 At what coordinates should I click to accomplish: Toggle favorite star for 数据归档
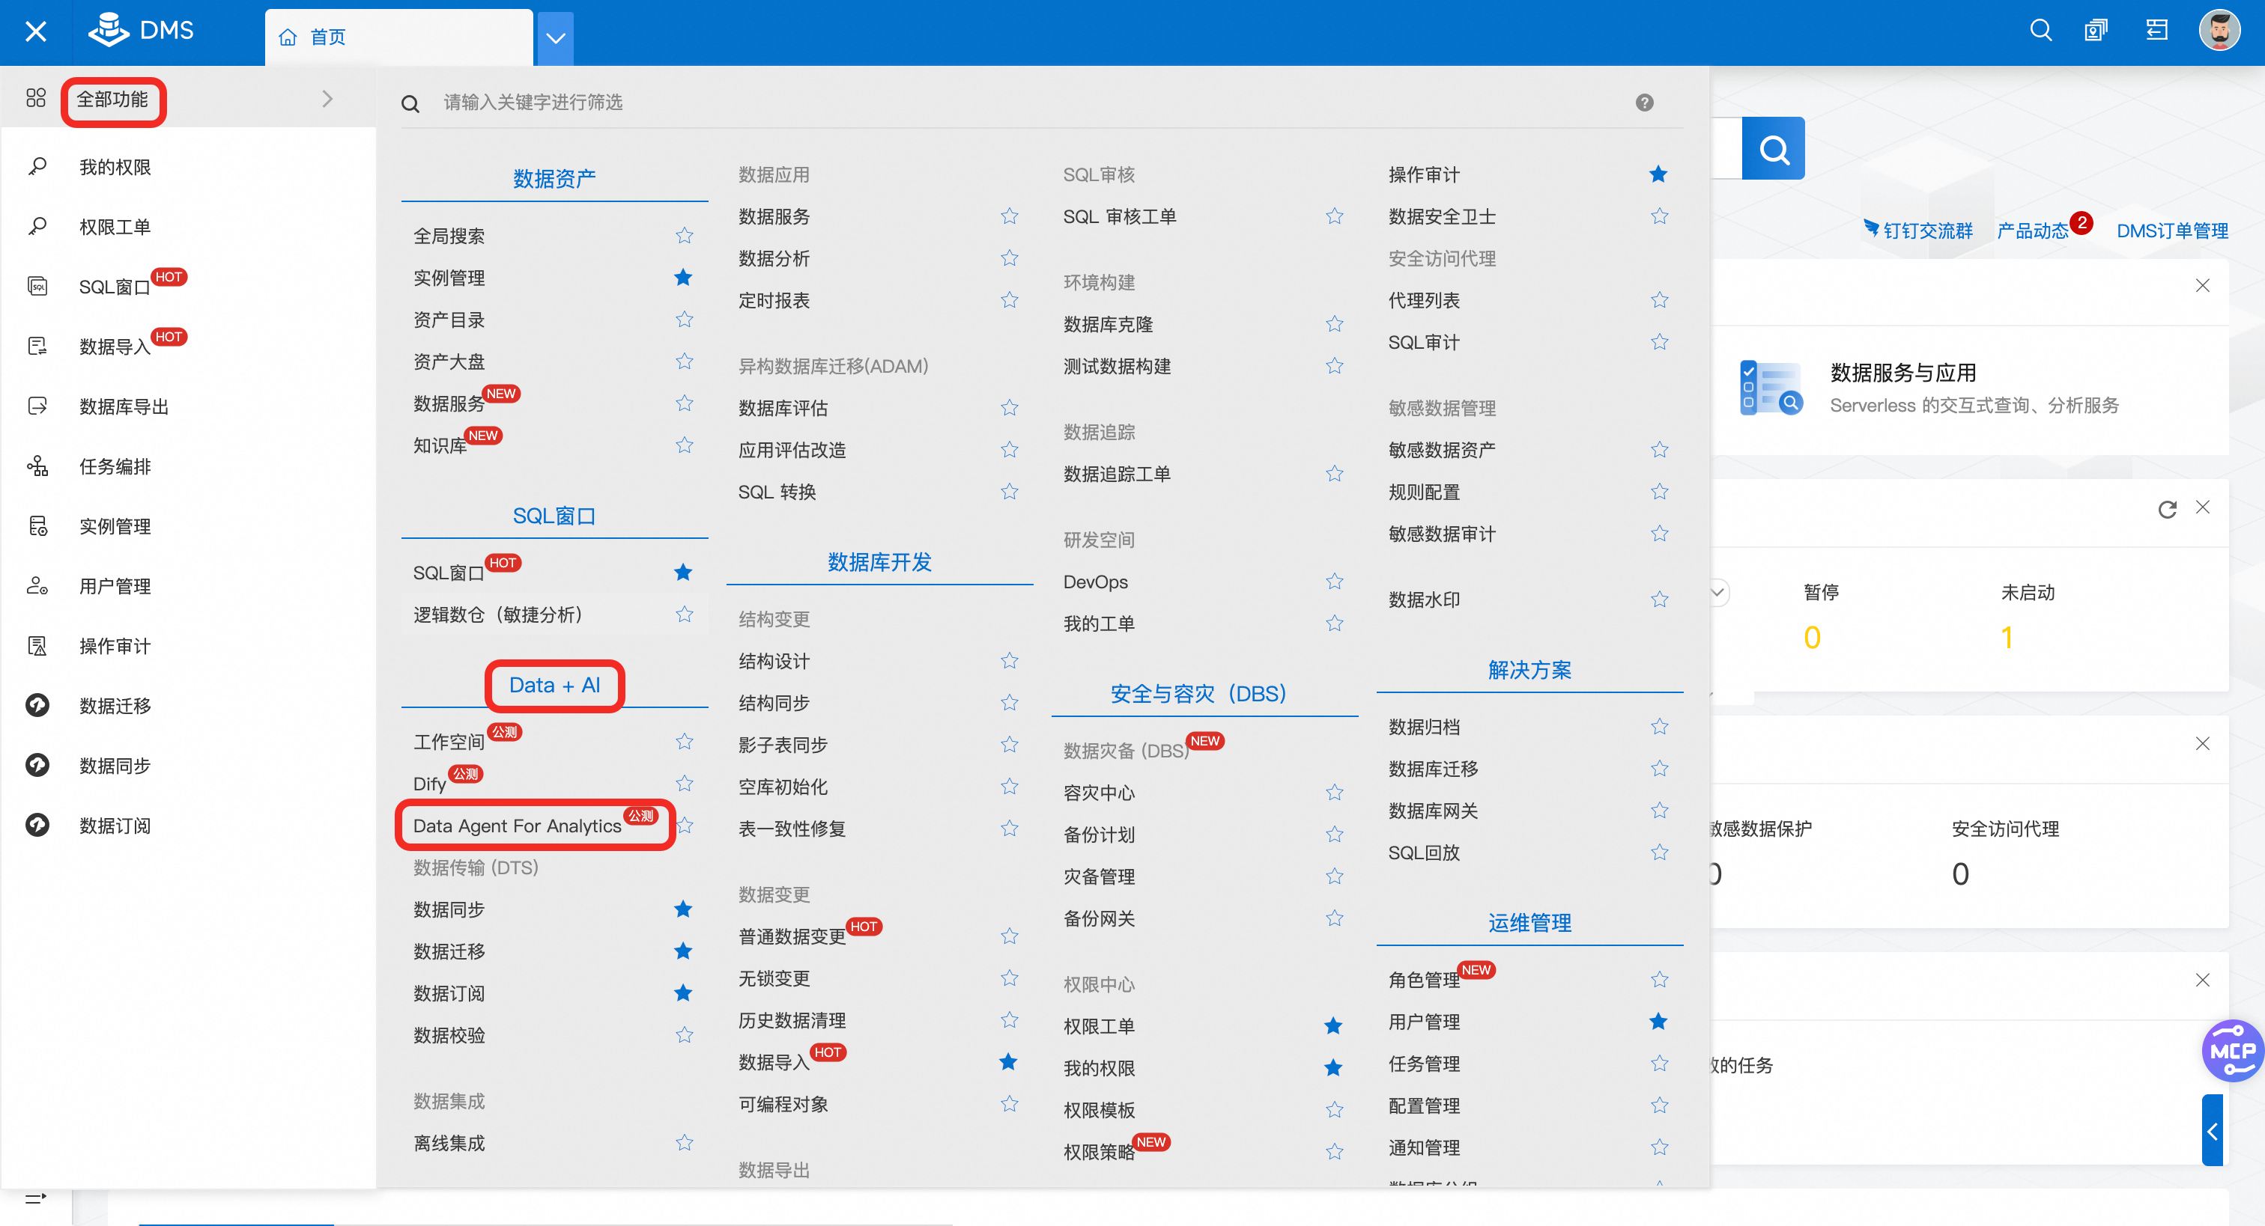coord(1659,727)
